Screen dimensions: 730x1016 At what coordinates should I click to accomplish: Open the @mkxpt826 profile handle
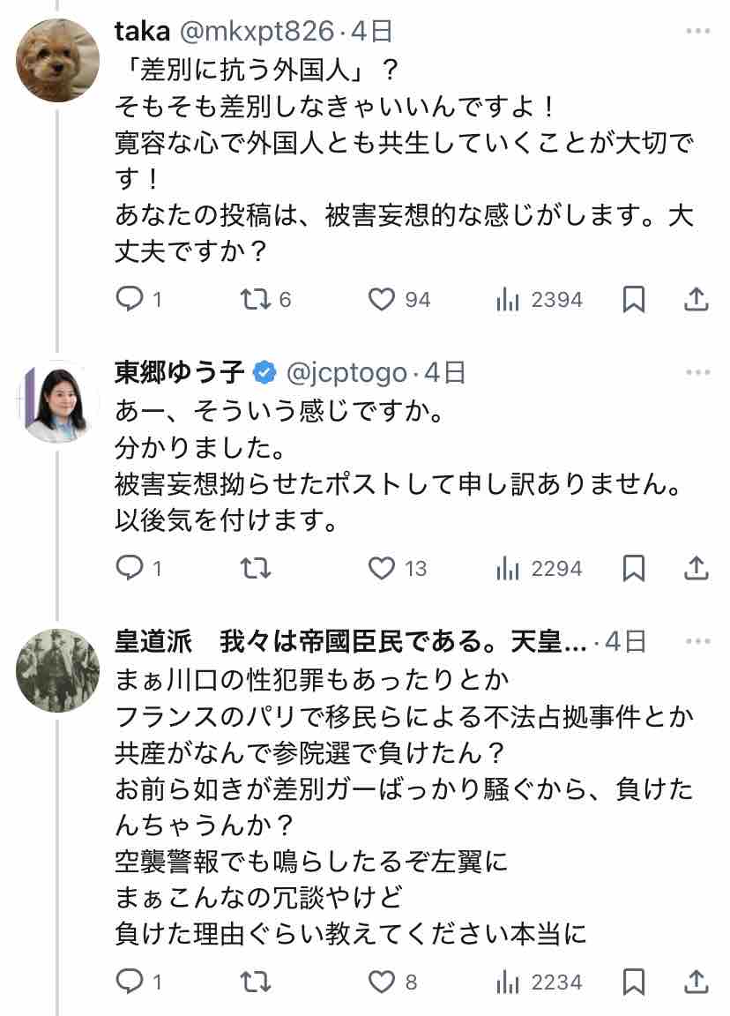click(257, 32)
